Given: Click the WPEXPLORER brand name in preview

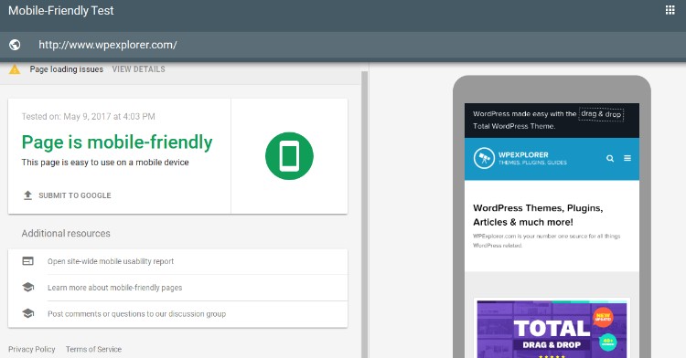Looking at the screenshot, I should click(523, 154).
